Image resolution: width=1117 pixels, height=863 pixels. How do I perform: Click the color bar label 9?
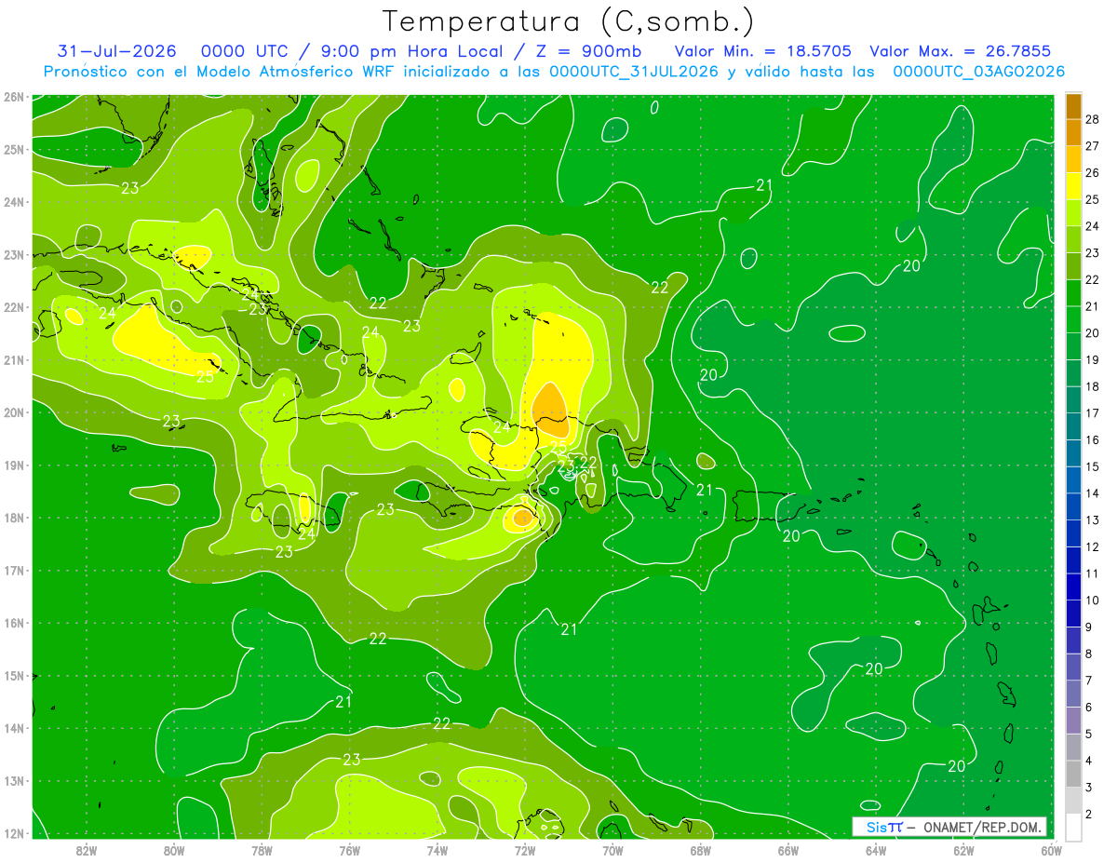1088,627
